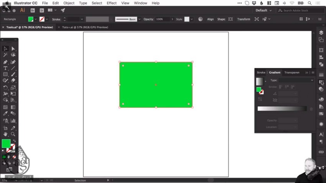Open the arrange documents dropdown
Screen dimensions: 326x183
52,10
